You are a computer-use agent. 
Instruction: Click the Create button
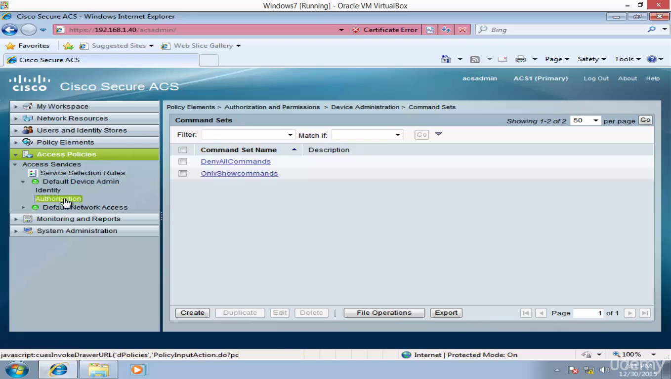point(192,313)
